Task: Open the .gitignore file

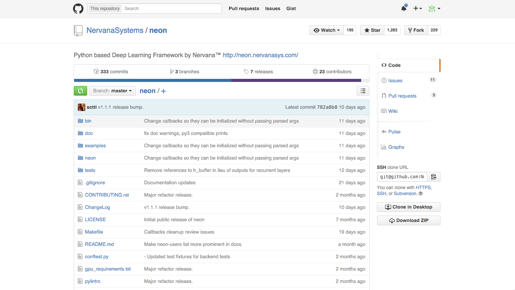Action: tap(95, 183)
